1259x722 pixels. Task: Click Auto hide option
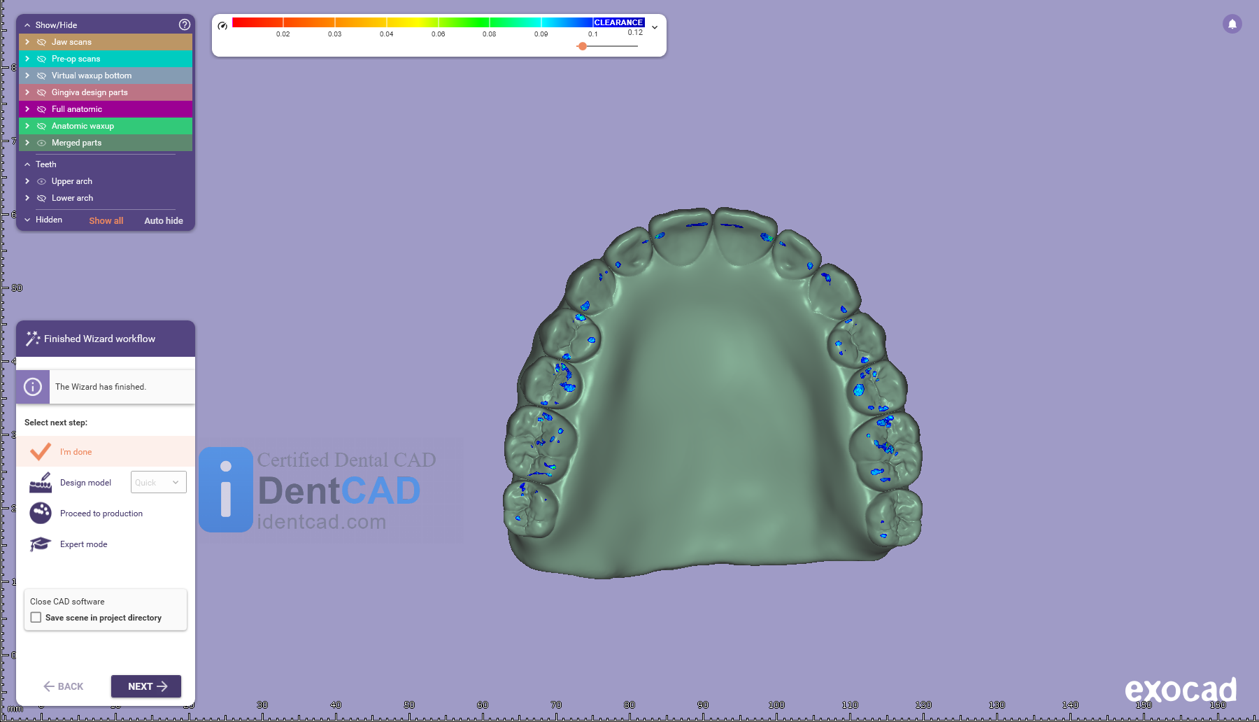[164, 220]
